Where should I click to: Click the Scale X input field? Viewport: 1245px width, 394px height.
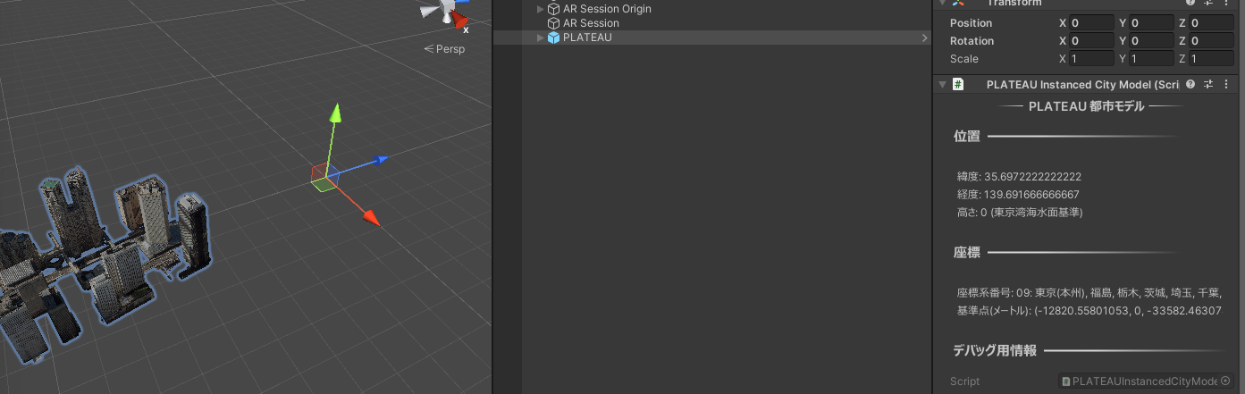point(1091,59)
